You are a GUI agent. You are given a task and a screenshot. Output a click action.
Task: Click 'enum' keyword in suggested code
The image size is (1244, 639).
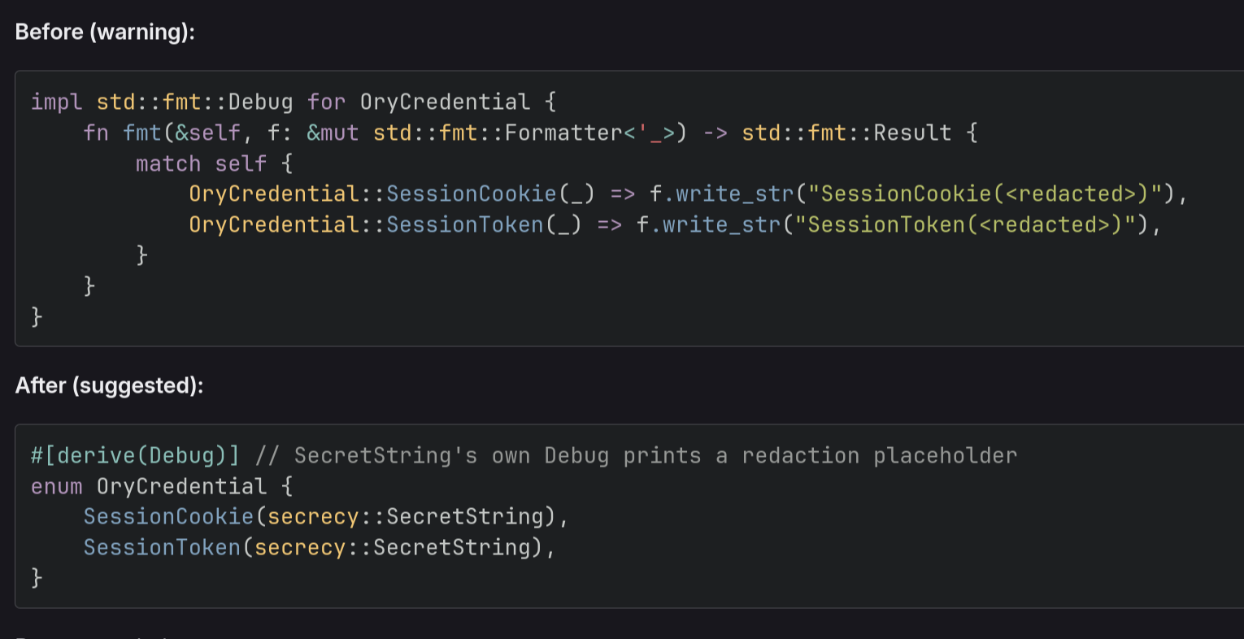click(x=57, y=486)
